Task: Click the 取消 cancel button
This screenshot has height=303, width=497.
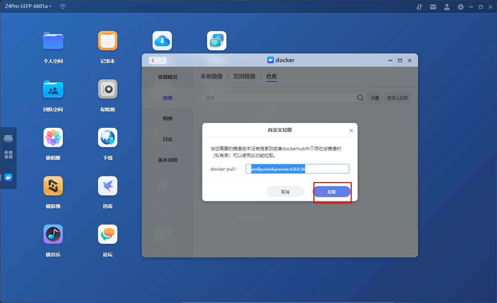Action: pyautogui.click(x=285, y=192)
